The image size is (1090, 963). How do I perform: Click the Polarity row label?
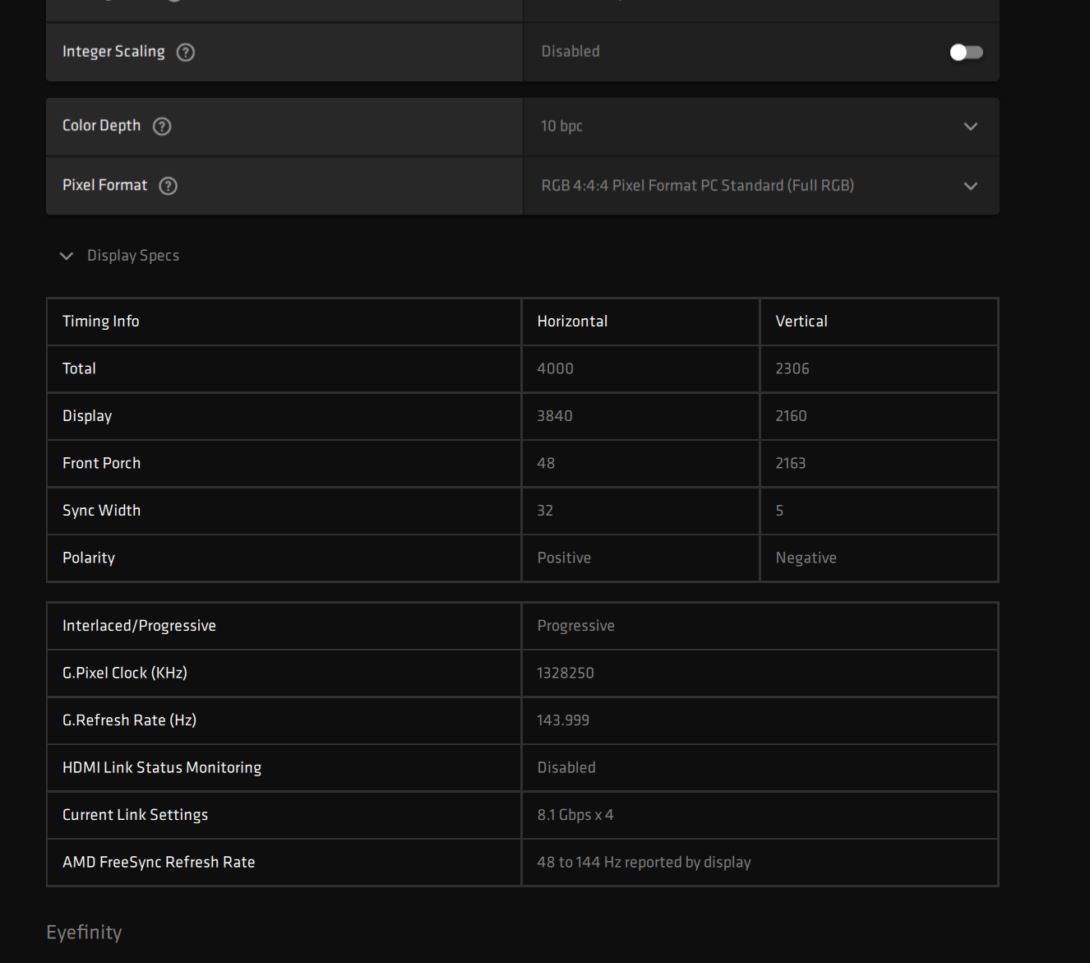coord(89,558)
